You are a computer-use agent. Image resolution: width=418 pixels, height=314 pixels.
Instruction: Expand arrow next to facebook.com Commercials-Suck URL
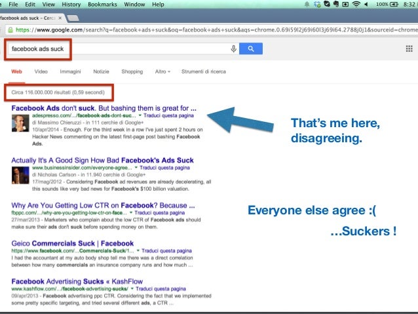(x=138, y=251)
